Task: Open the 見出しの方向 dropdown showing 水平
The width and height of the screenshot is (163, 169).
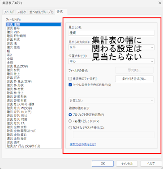Action: coord(112,47)
